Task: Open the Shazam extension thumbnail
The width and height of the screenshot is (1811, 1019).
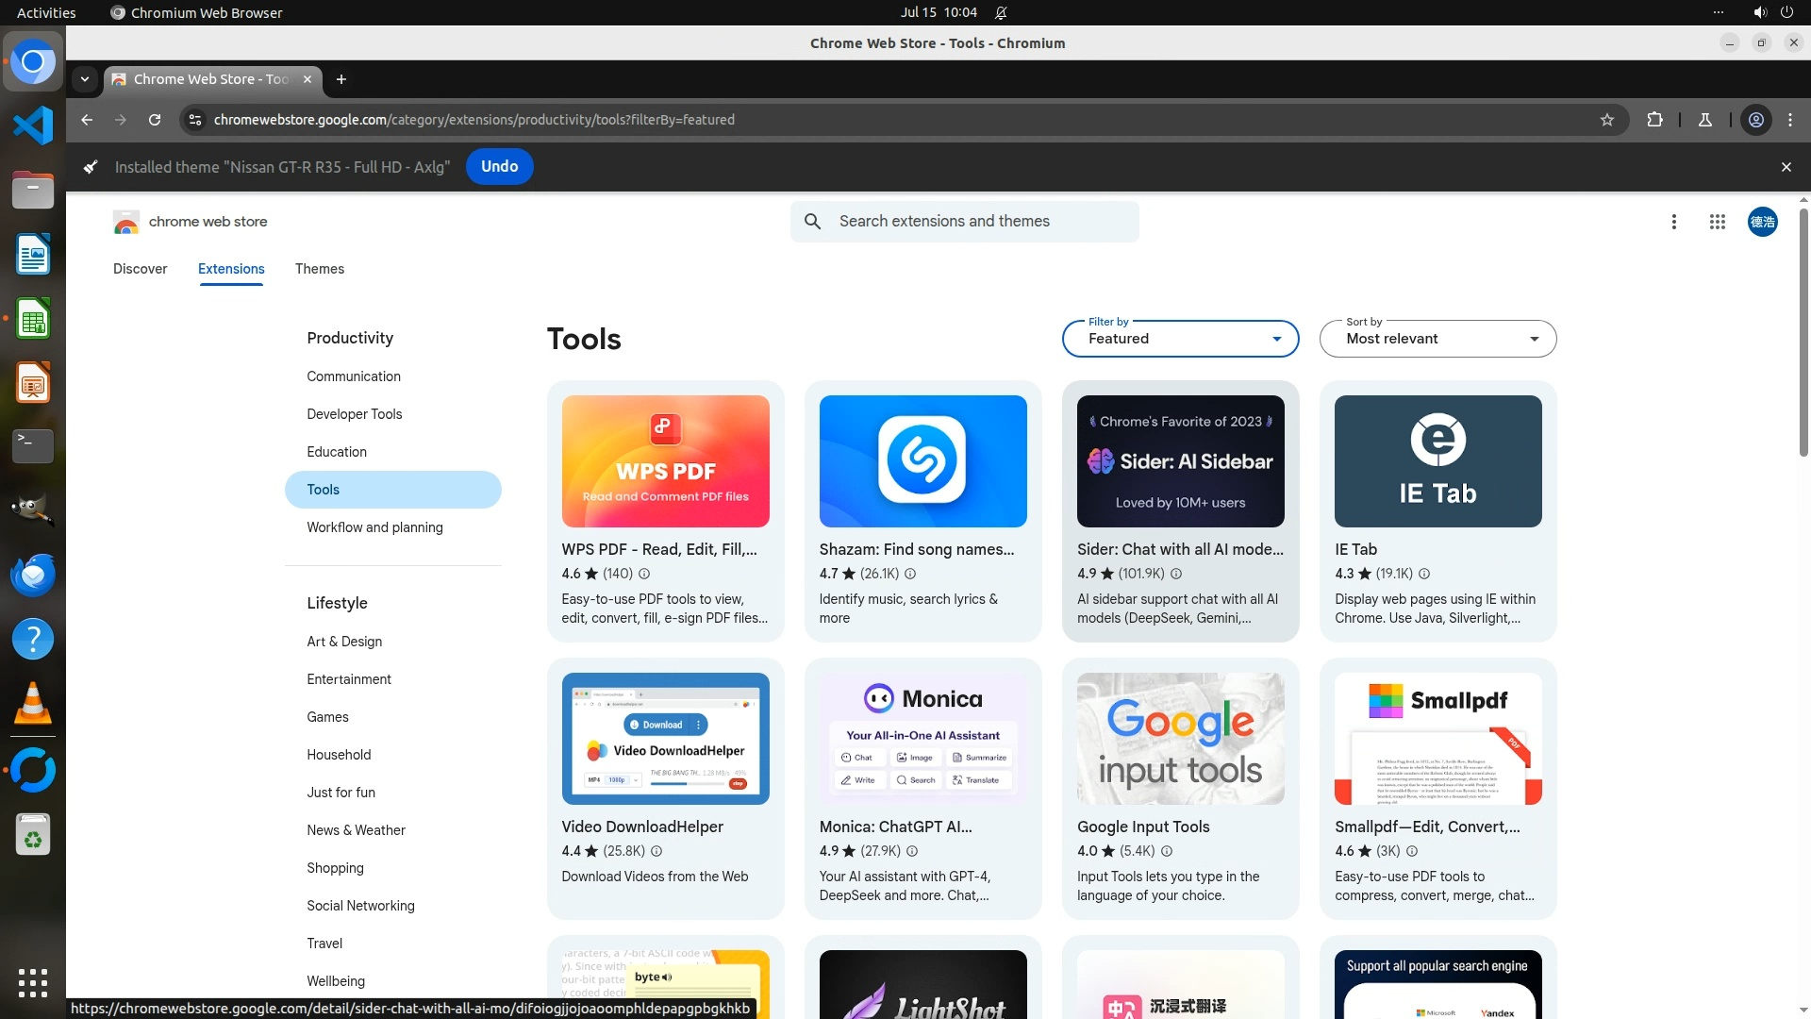Action: pos(922,461)
